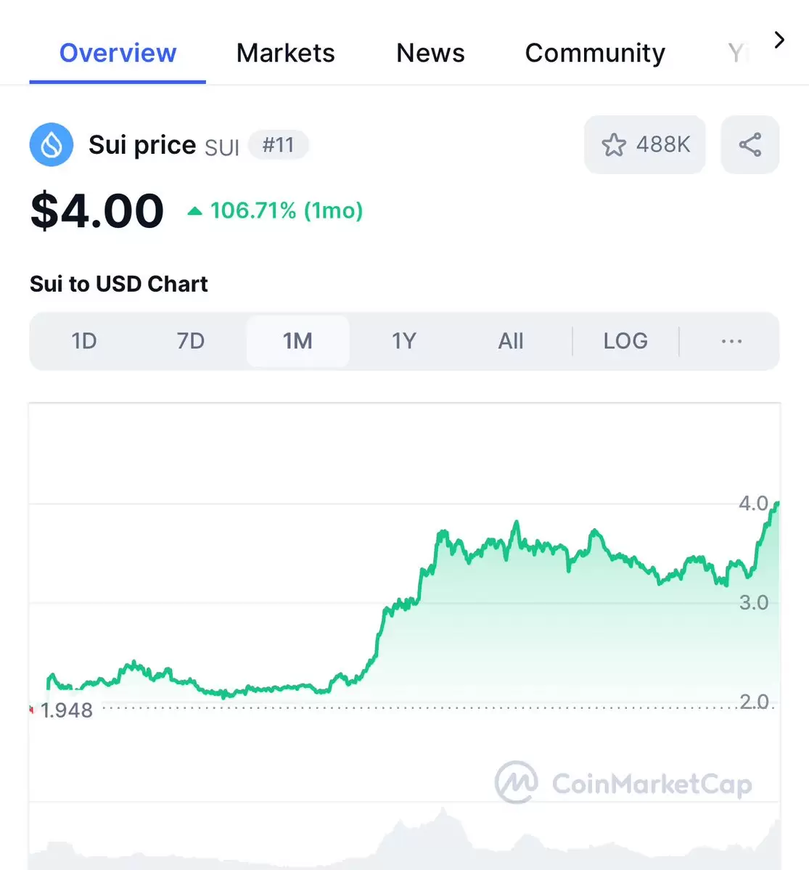Open the three-dots chart options menu
The width and height of the screenshot is (809, 870).
pyautogui.click(x=731, y=341)
